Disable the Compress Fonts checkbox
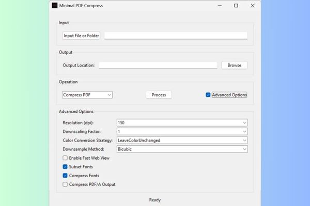Image resolution: width=310 pixels, height=206 pixels. click(65, 175)
